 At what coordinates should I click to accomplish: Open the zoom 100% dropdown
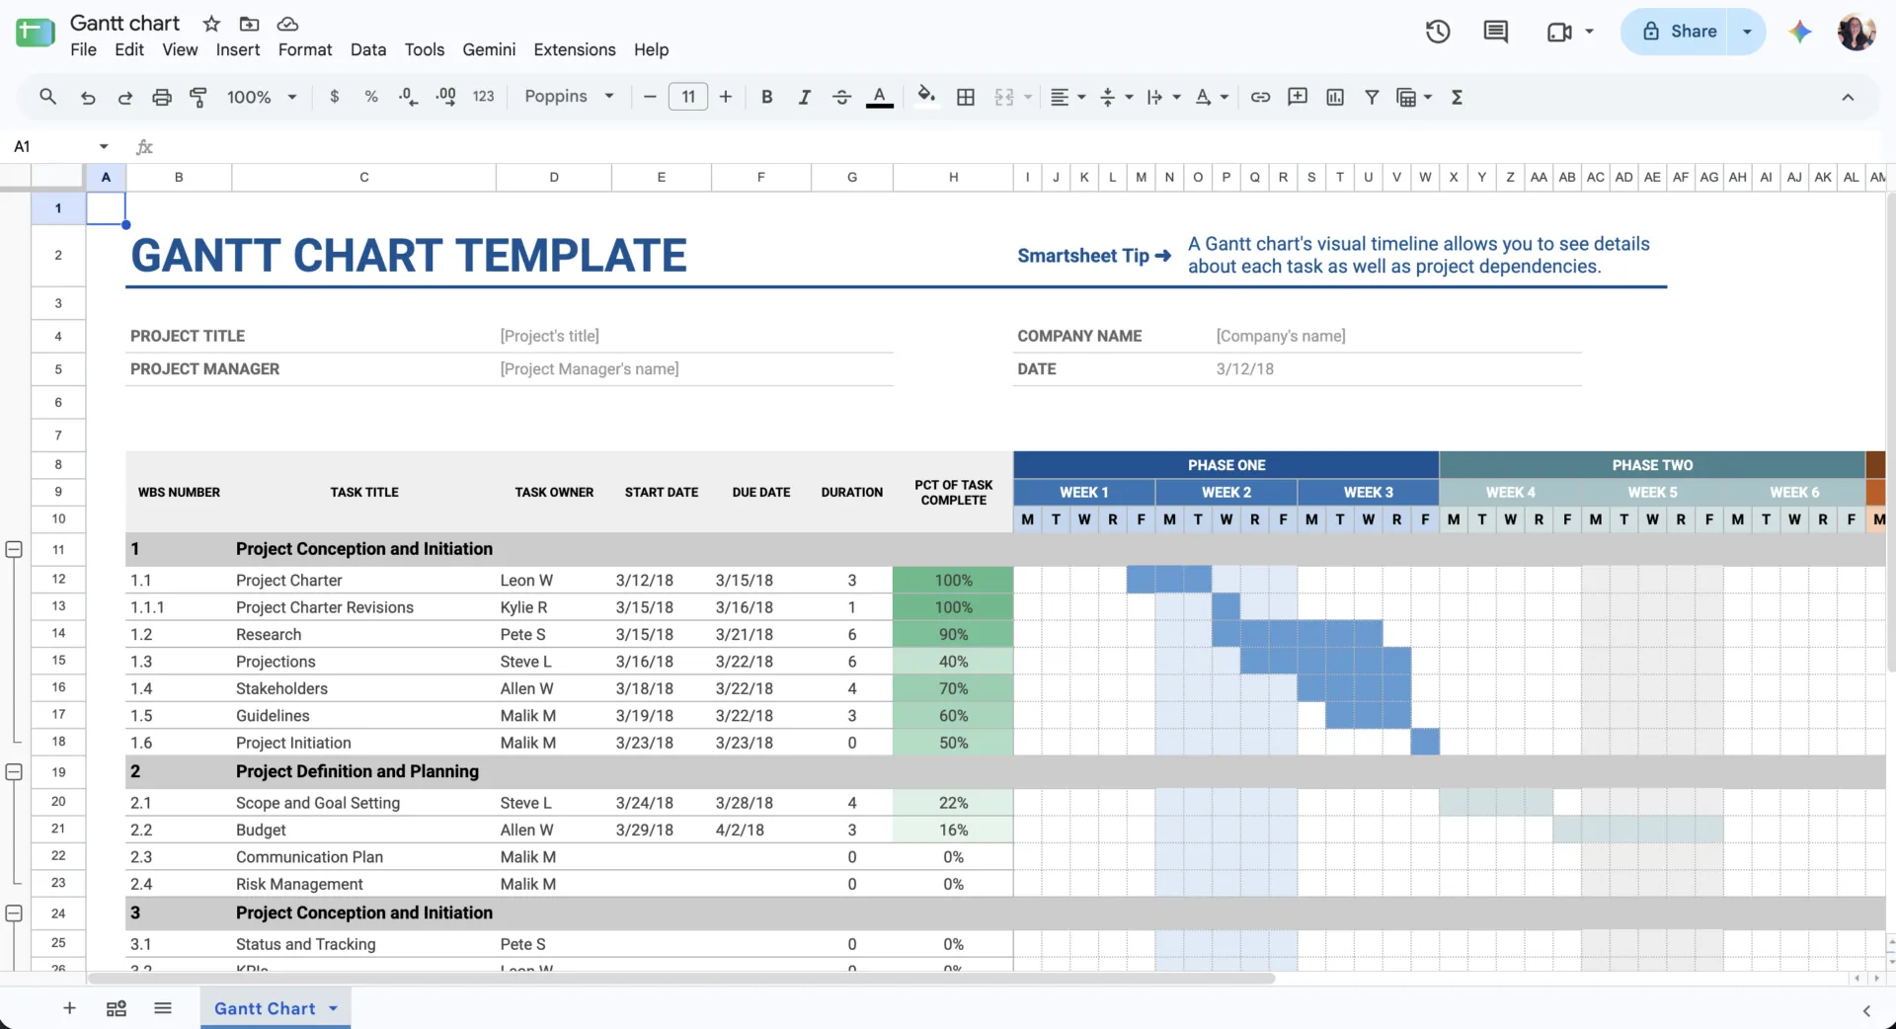click(x=262, y=97)
